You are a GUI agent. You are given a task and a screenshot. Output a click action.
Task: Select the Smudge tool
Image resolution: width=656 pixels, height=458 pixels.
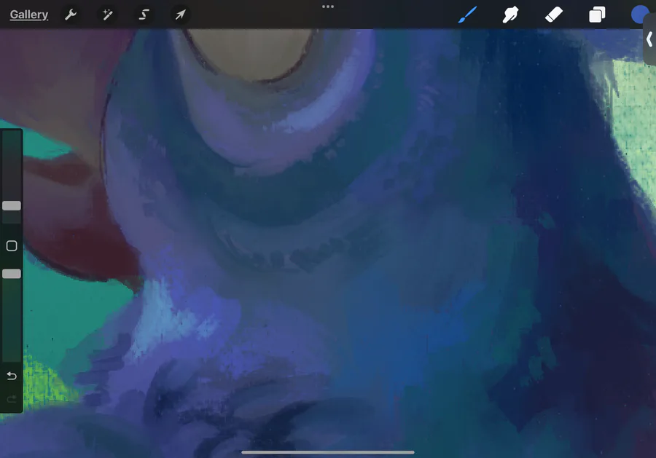coord(510,15)
